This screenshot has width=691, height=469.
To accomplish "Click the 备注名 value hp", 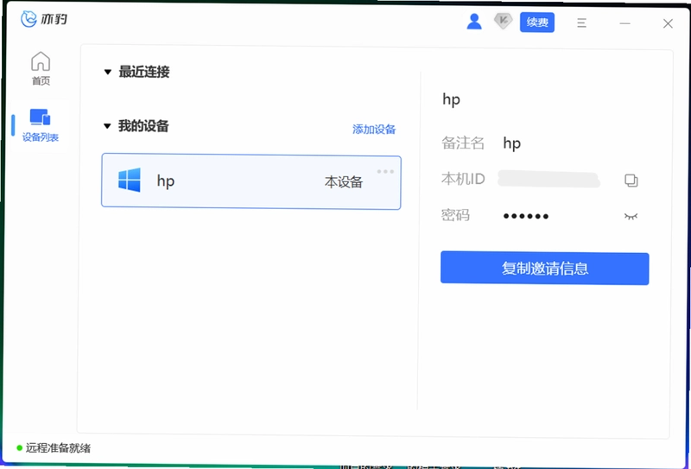I will point(511,143).
